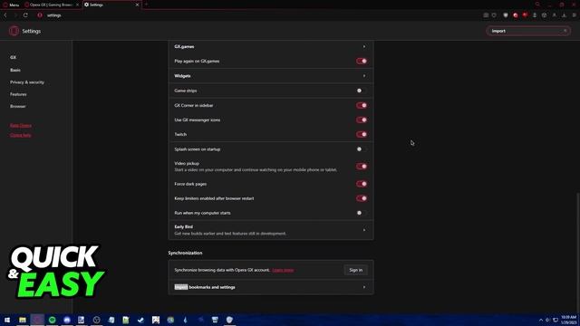Open the Opera GX Menu button
The height and width of the screenshot is (326, 580).
pyautogui.click(x=11, y=5)
